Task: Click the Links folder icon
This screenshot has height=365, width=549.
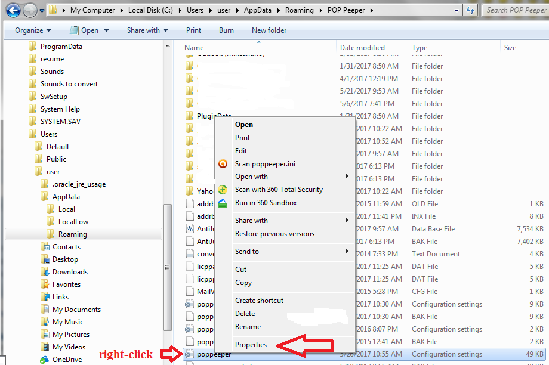Action: tap(45, 297)
